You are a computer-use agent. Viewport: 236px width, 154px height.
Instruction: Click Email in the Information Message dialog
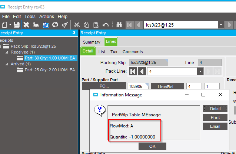pos(215,126)
